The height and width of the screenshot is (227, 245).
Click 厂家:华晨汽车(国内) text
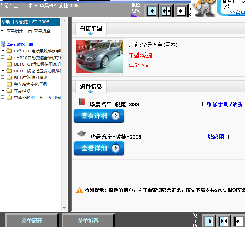[x=153, y=45]
